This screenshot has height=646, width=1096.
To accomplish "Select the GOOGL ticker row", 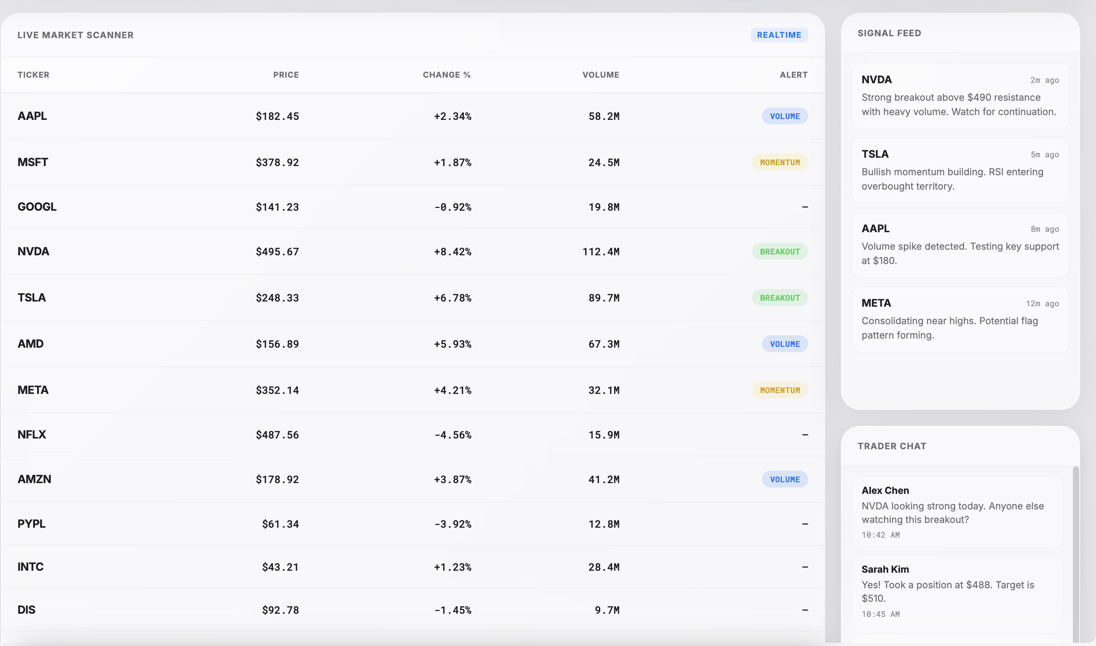I will click(37, 207).
